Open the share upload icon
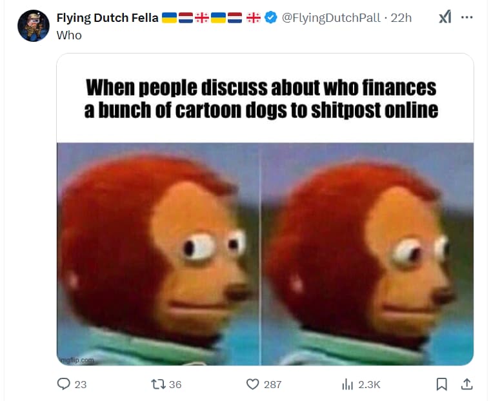Image resolution: width=491 pixels, height=401 pixels. click(466, 384)
